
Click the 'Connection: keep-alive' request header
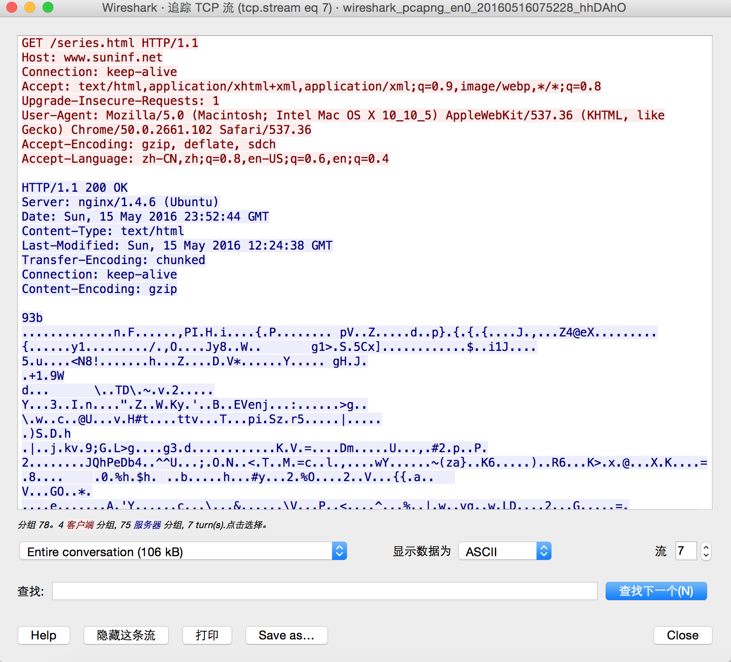100,72
